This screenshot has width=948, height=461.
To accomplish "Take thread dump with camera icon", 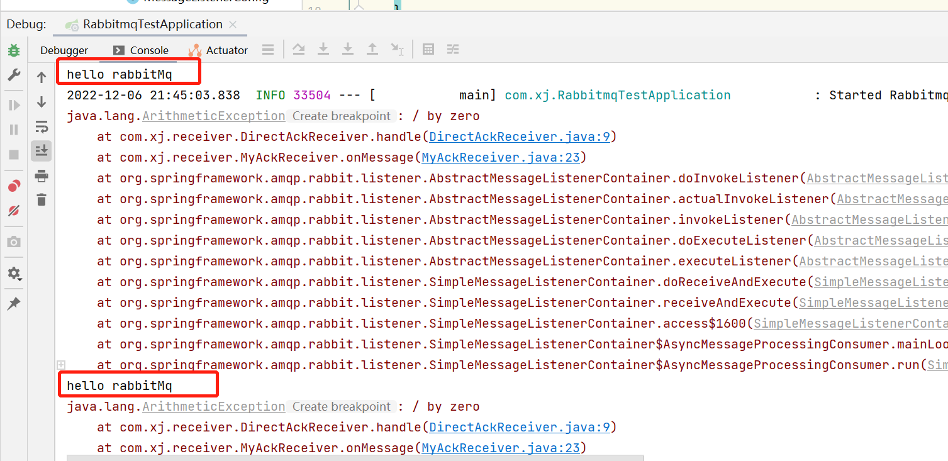I will pyautogui.click(x=13, y=242).
